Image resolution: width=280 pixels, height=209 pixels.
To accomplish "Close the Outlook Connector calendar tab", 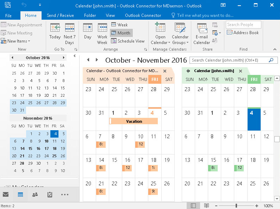I will click(165, 71).
